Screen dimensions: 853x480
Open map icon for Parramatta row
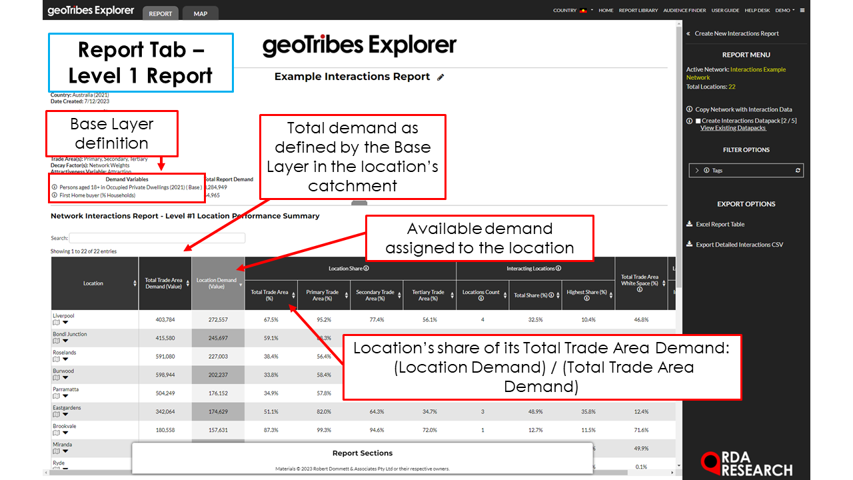click(x=56, y=396)
